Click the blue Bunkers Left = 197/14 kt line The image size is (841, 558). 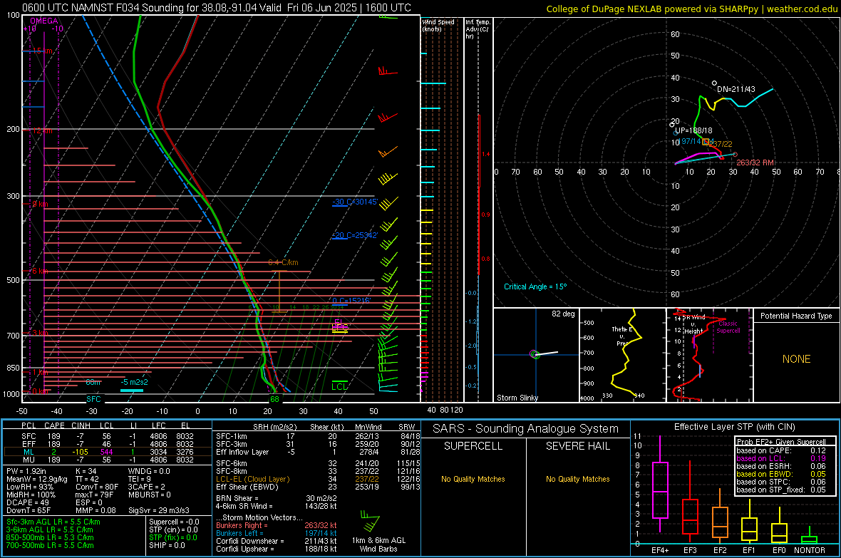point(277,533)
